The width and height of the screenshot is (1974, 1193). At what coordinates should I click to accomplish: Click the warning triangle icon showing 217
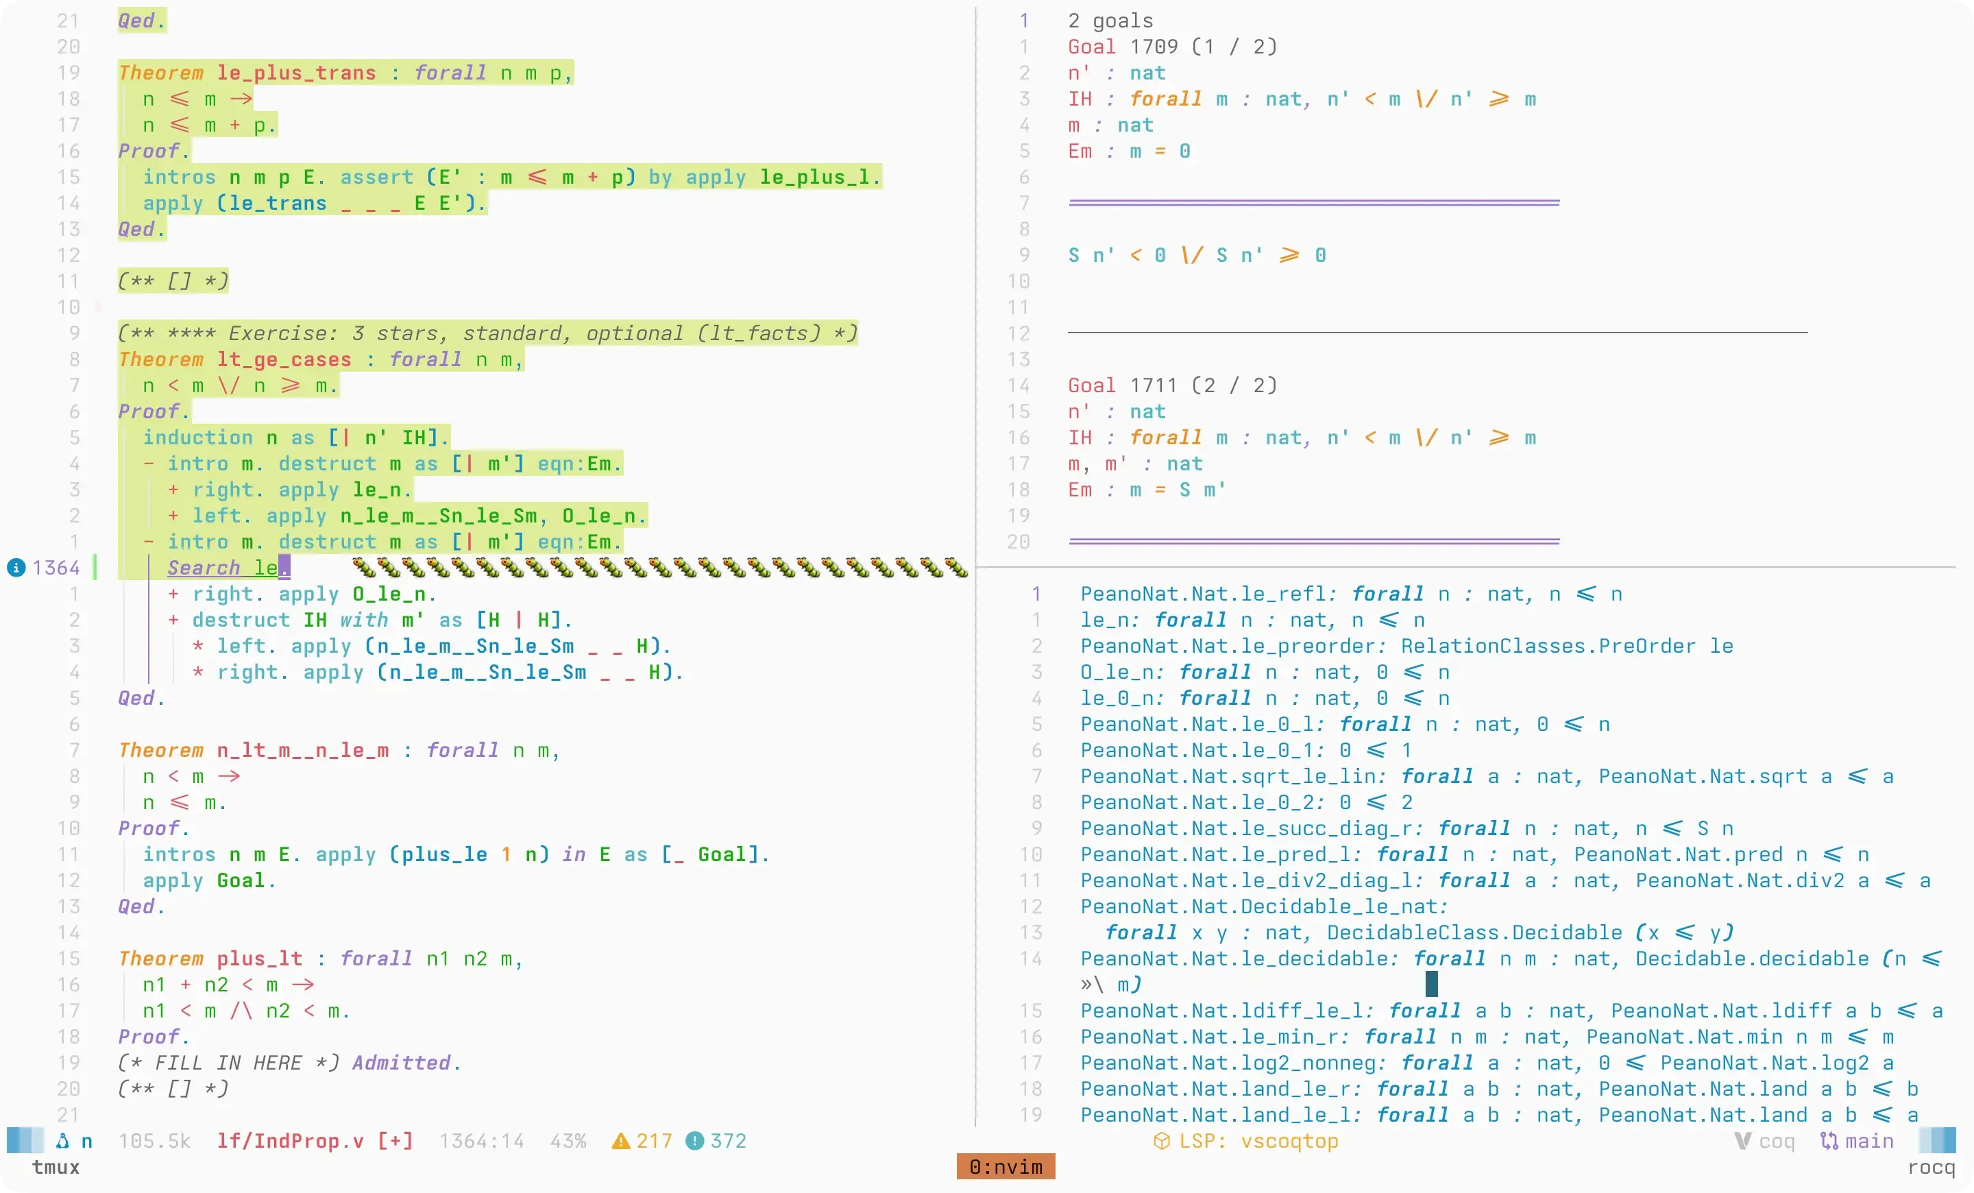click(620, 1141)
